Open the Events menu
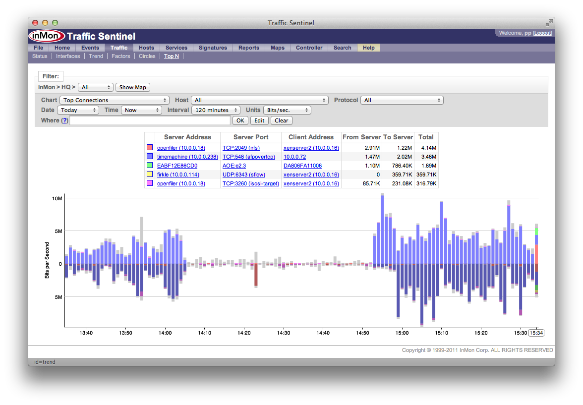The image size is (583, 405). [90, 48]
